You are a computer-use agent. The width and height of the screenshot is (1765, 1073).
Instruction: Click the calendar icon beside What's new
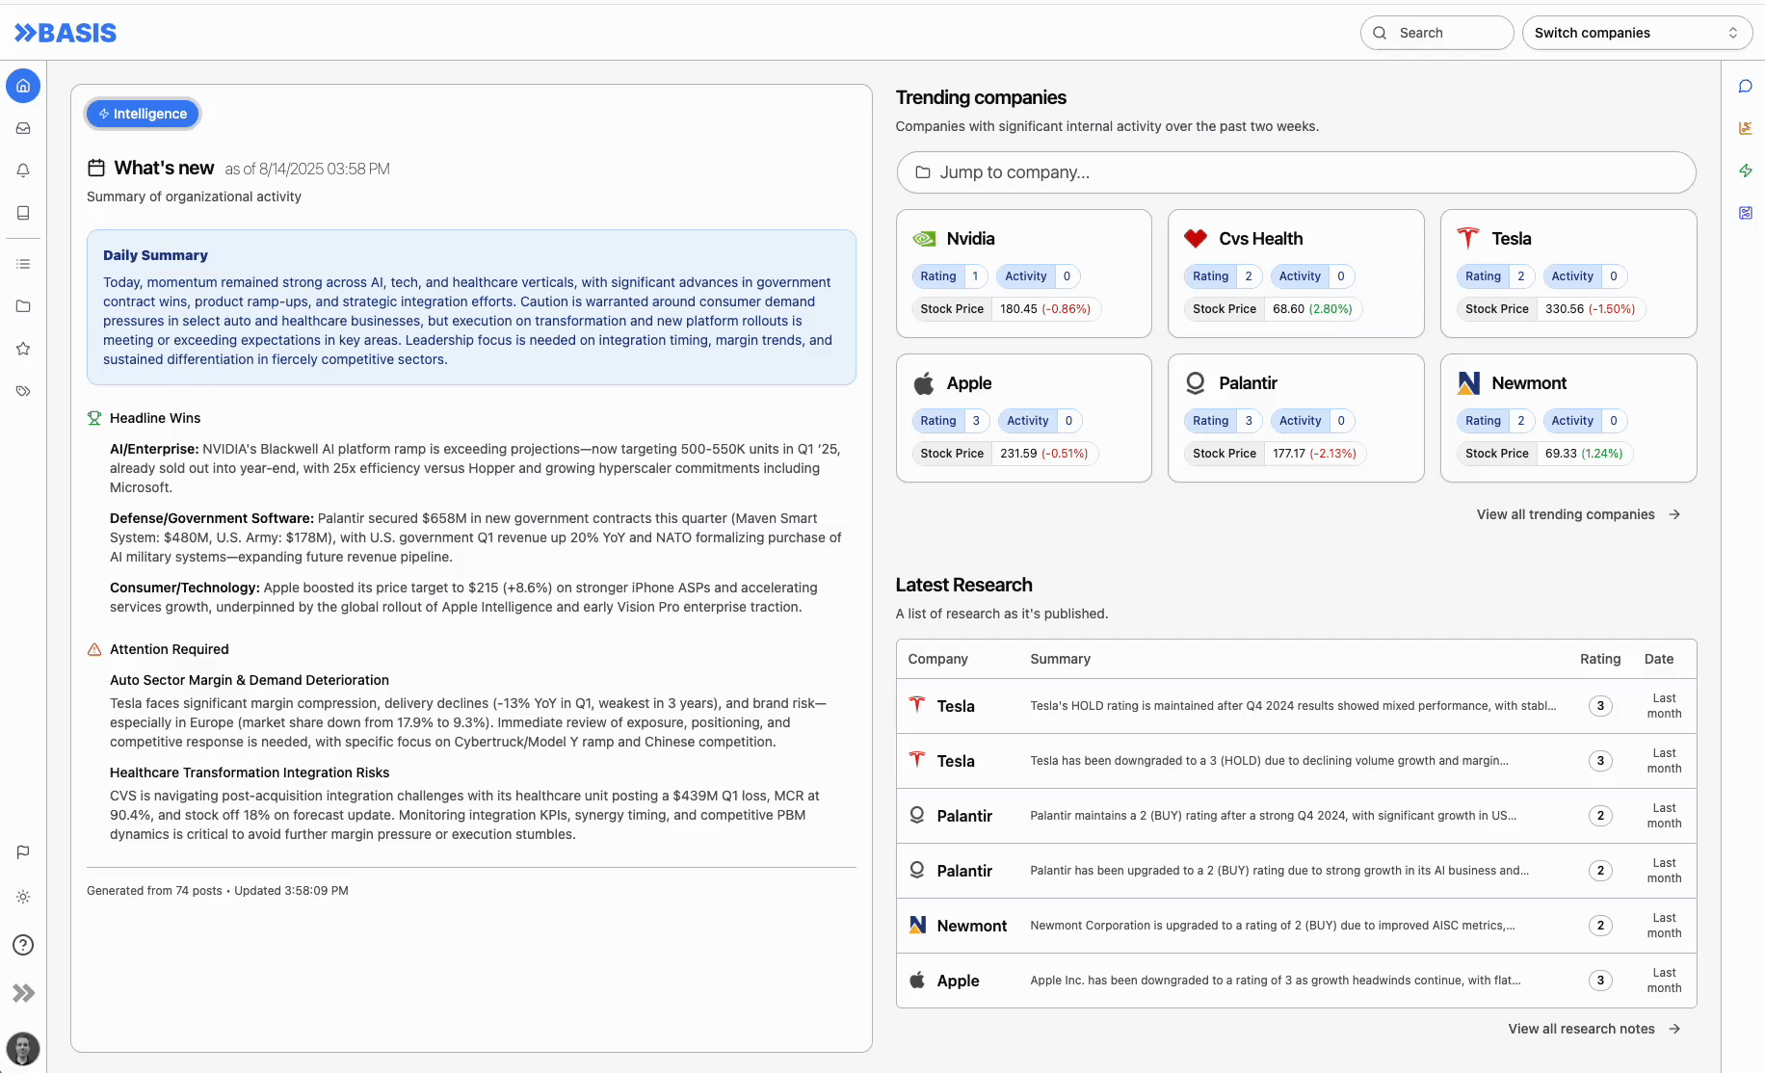tap(96, 168)
